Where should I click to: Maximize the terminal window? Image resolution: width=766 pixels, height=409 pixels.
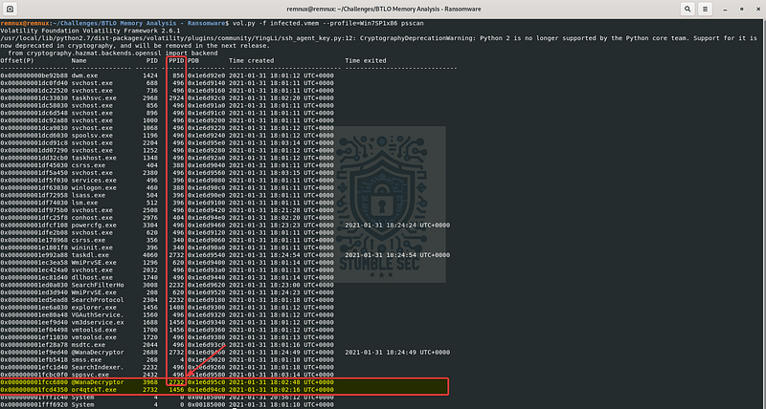click(741, 9)
